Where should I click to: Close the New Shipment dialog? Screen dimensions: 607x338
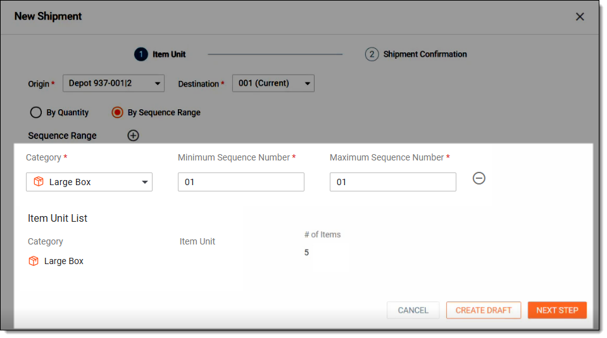click(x=580, y=16)
